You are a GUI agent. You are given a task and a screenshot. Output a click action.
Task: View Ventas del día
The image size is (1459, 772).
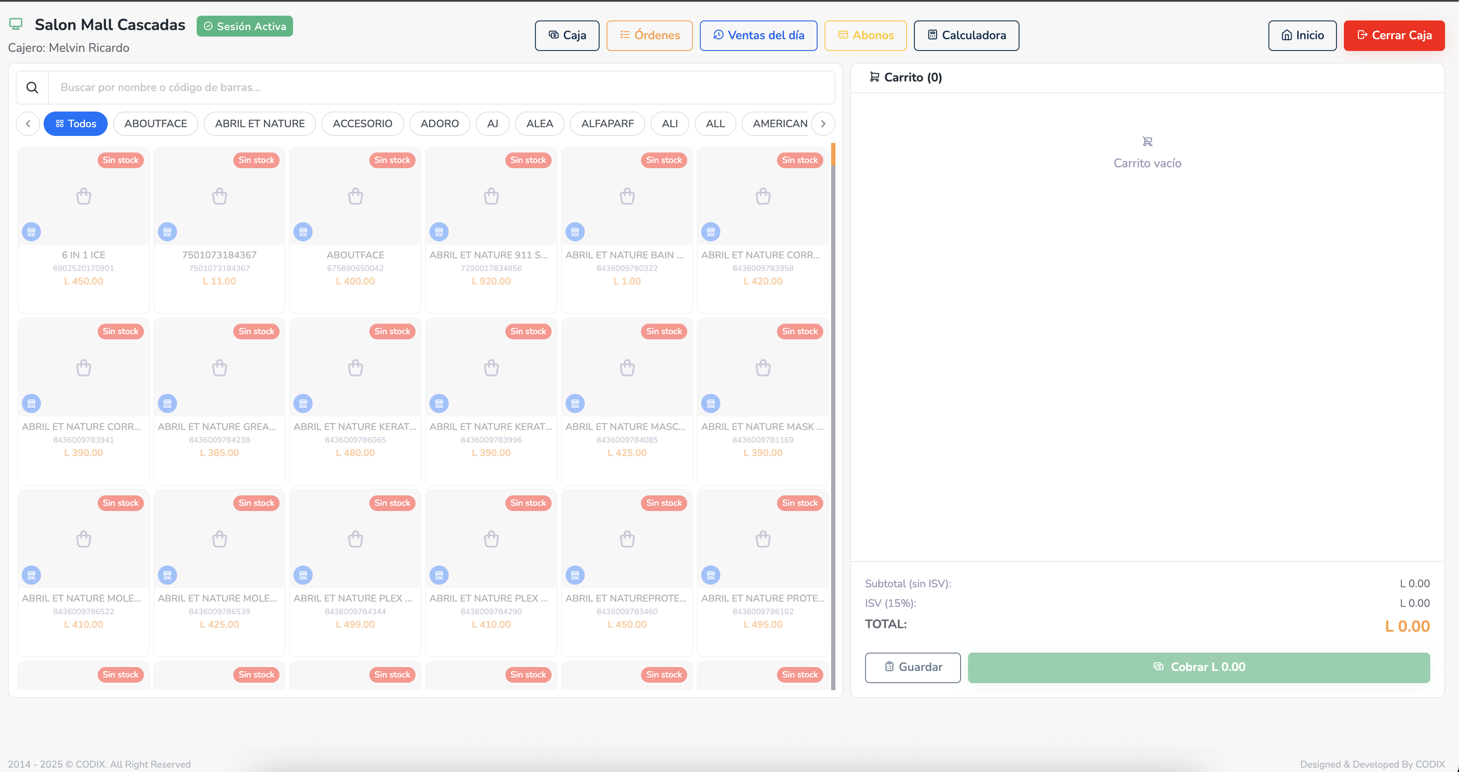[758, 36]
